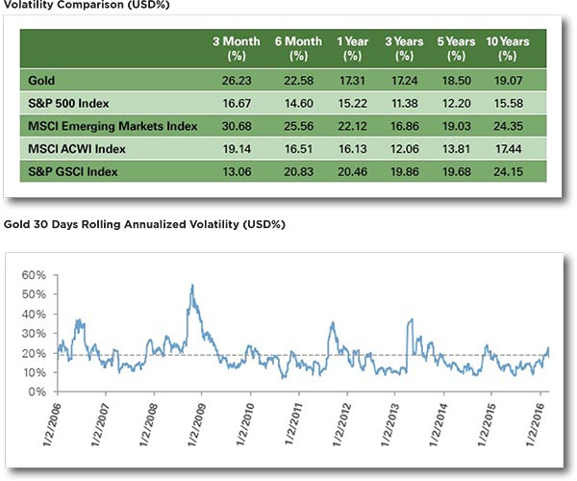This screenshot has width=577, height=481.
Task: Click MSCI ACWI value 13.81
Action: [456, 149]
